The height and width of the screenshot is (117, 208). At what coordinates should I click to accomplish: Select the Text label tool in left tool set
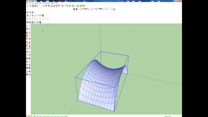coord(30,55)
